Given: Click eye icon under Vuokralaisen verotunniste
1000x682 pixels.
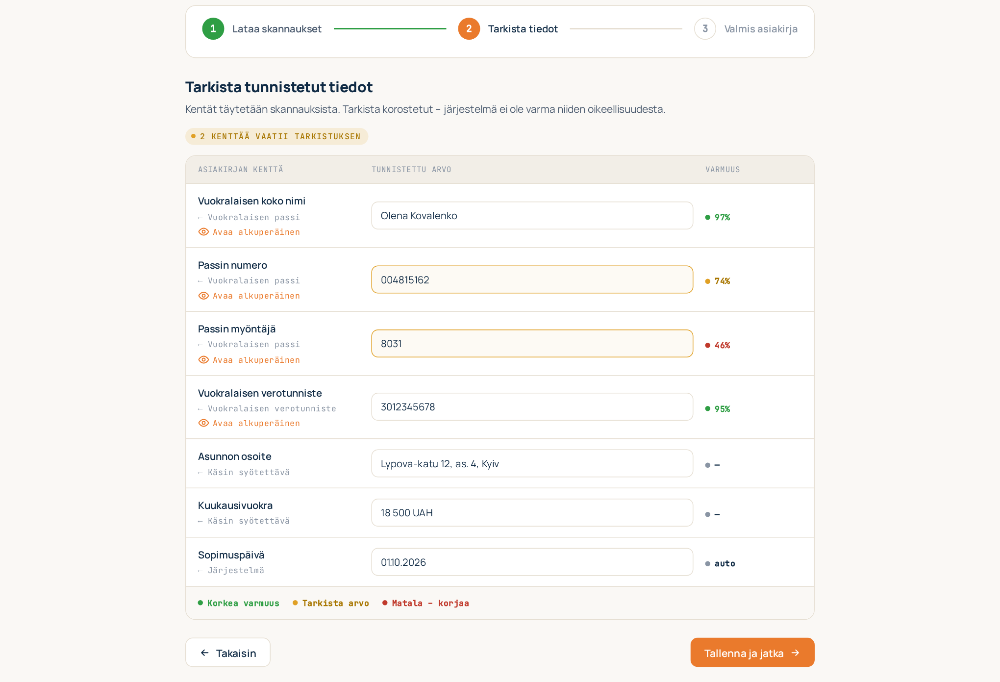Looking at the screenshot, I should (x=203, y=423).
